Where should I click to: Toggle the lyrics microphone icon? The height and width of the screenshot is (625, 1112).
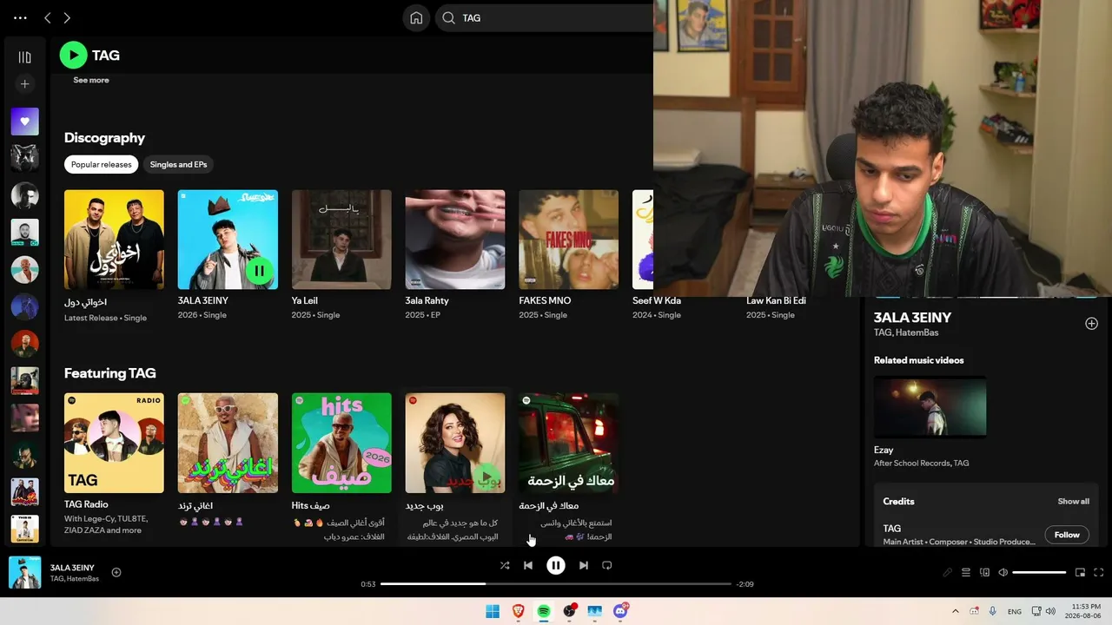[948, 572]
